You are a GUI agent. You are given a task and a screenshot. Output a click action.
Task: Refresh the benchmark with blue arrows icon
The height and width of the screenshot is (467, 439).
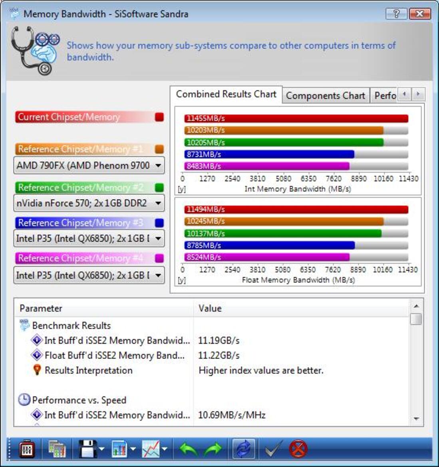coord(244,449)
